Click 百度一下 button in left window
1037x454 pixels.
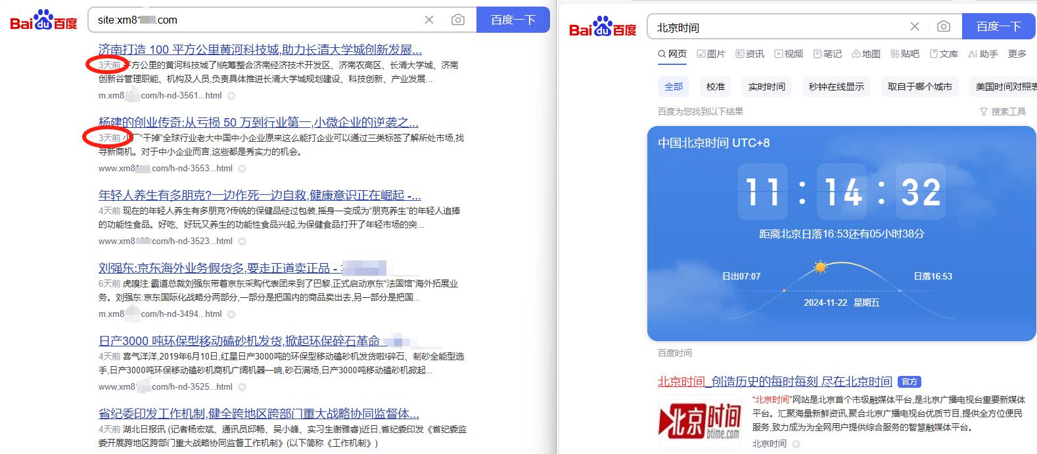pos(513,20)
